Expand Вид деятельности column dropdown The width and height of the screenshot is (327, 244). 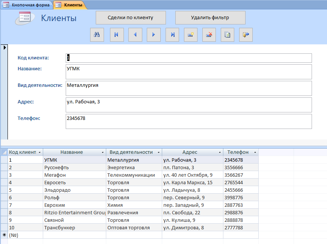[x=158, y=153]
